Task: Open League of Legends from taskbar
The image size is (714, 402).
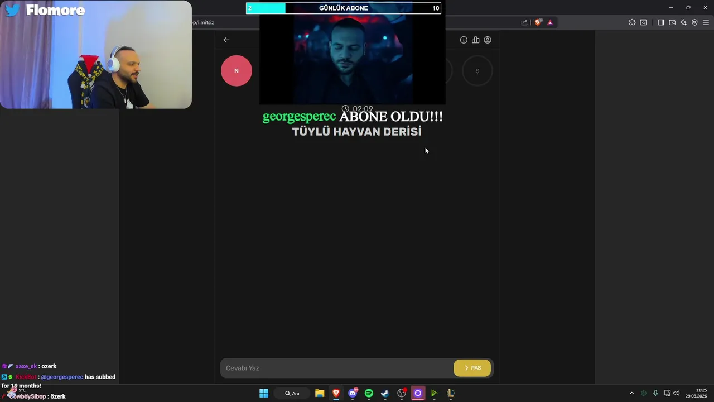Action: tap(450, 393)
